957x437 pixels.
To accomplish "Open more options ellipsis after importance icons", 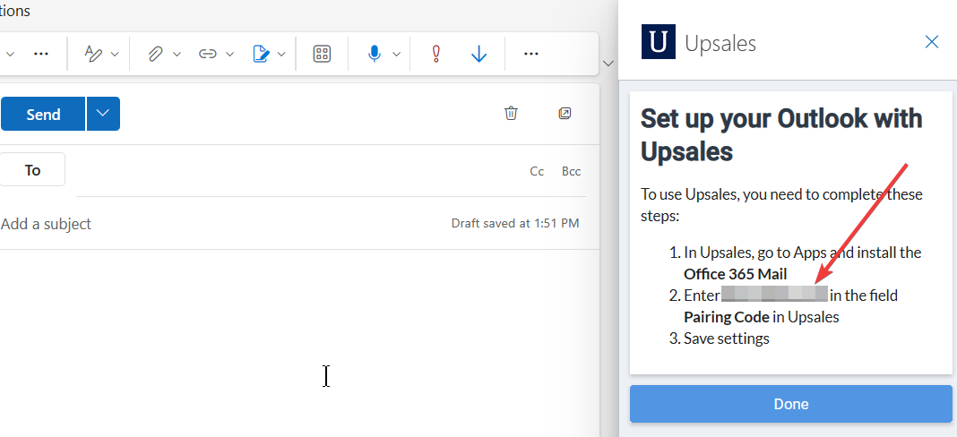I will pyautogui.click(x=531, y=54).
